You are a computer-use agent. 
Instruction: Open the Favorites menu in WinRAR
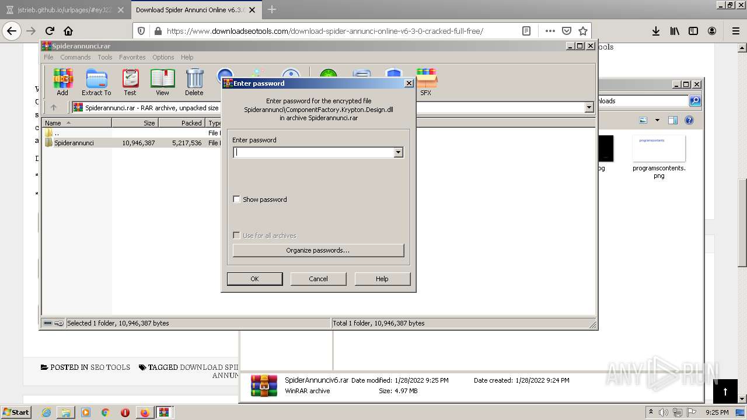pyautogui.click(x=132, y=57)
